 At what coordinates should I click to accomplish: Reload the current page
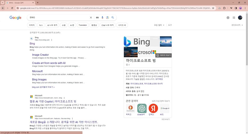point(12,8)
